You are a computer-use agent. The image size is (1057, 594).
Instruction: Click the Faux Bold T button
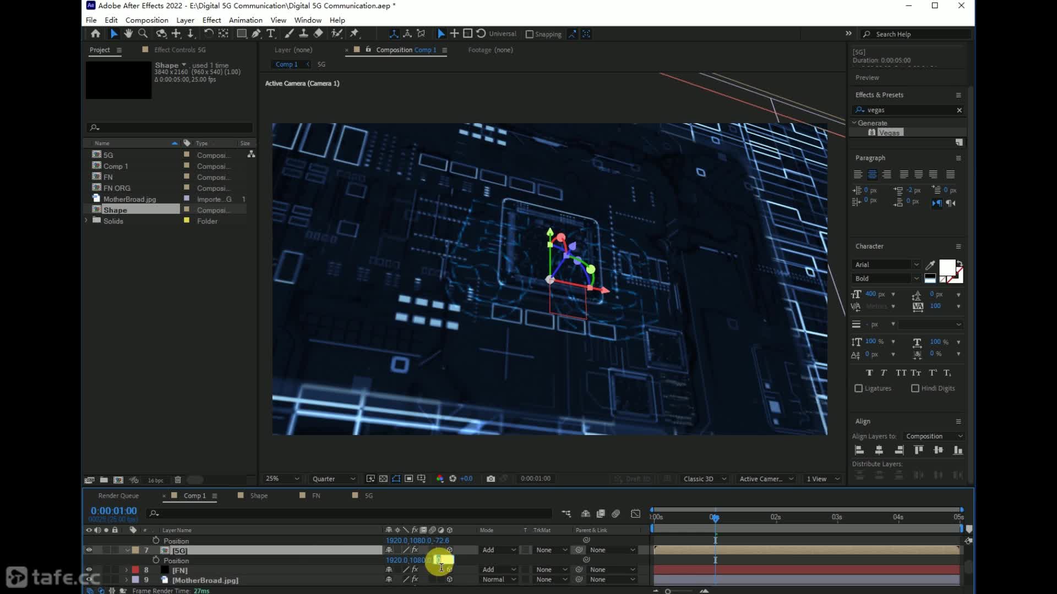click(x=869, y=372)
